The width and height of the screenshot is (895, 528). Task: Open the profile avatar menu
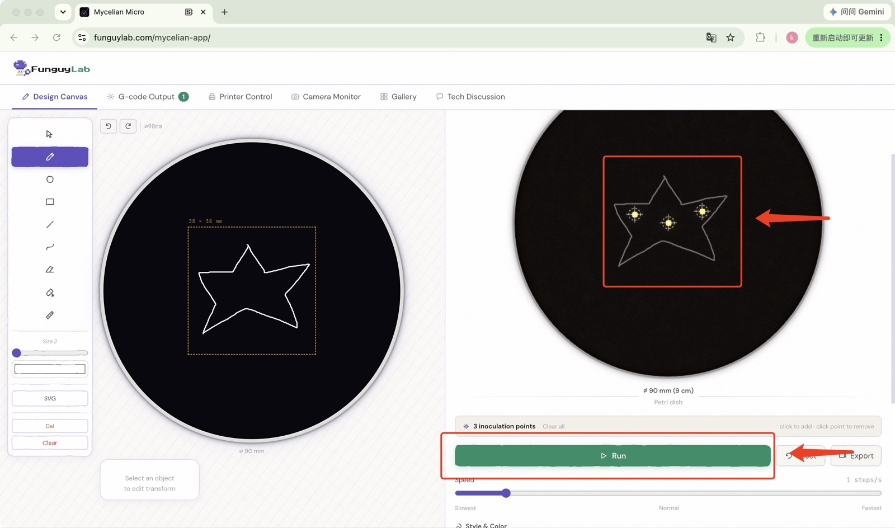tap(792, 37)
